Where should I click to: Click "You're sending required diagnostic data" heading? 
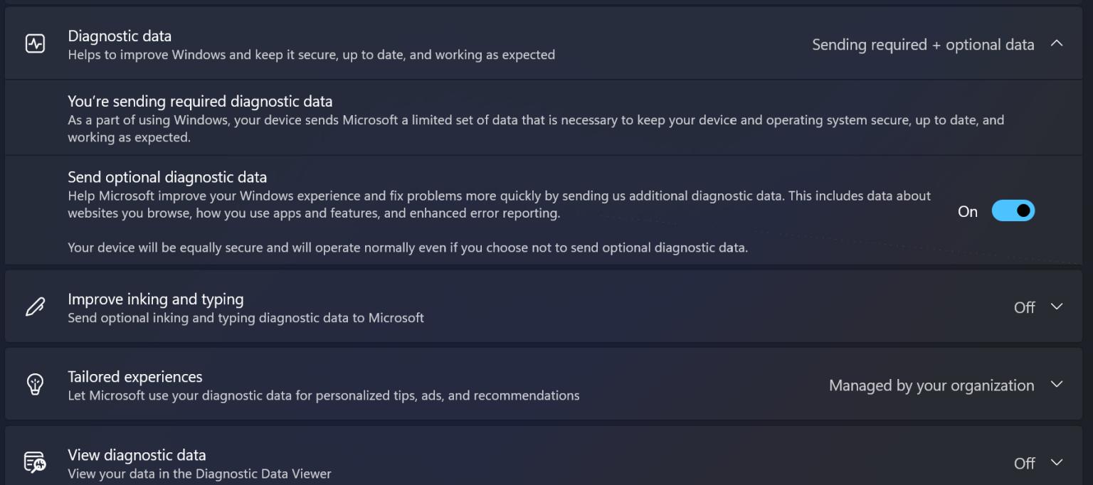pos(200,101)
